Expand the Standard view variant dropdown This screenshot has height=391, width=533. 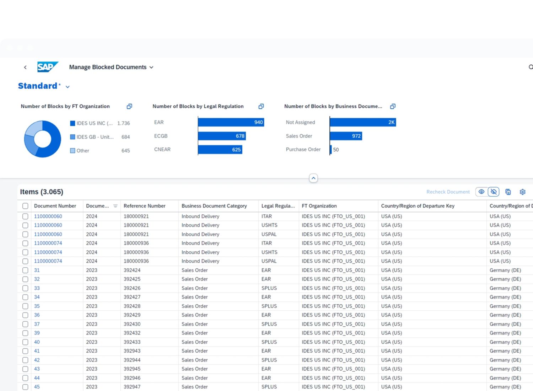[68, 87]
